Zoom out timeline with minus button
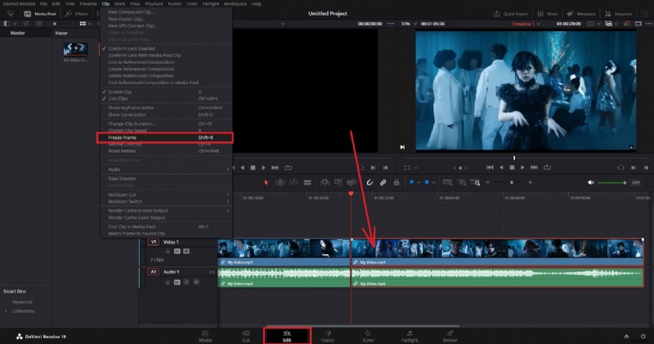Screen dimensions: 654x344 pyautogui.click(x=487, y=182)
